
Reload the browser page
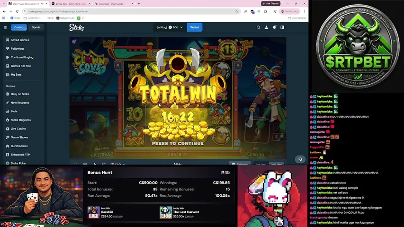pyautogui.click(x=17, y=11)
